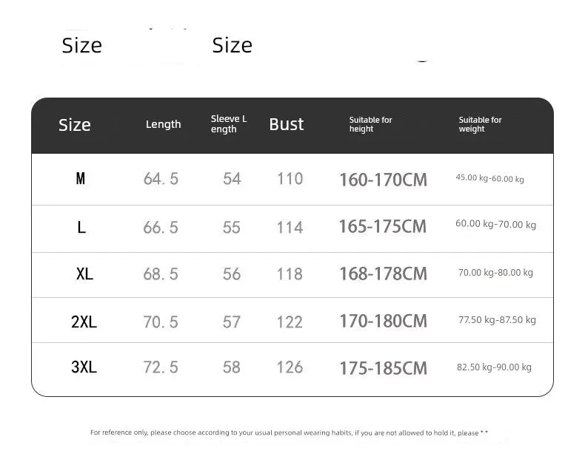Click the length value 70.5
The image size is (585, 462).
161,322
